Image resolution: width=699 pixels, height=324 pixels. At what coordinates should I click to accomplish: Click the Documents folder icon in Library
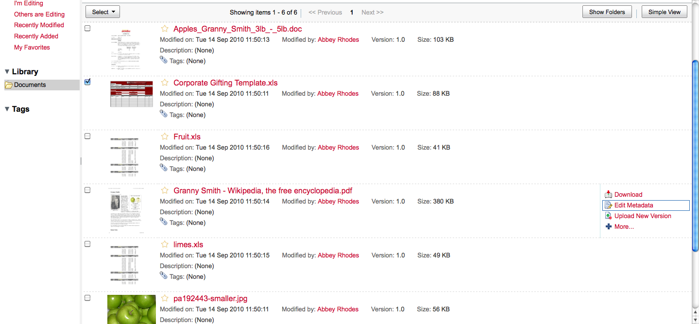pos(9,85)
